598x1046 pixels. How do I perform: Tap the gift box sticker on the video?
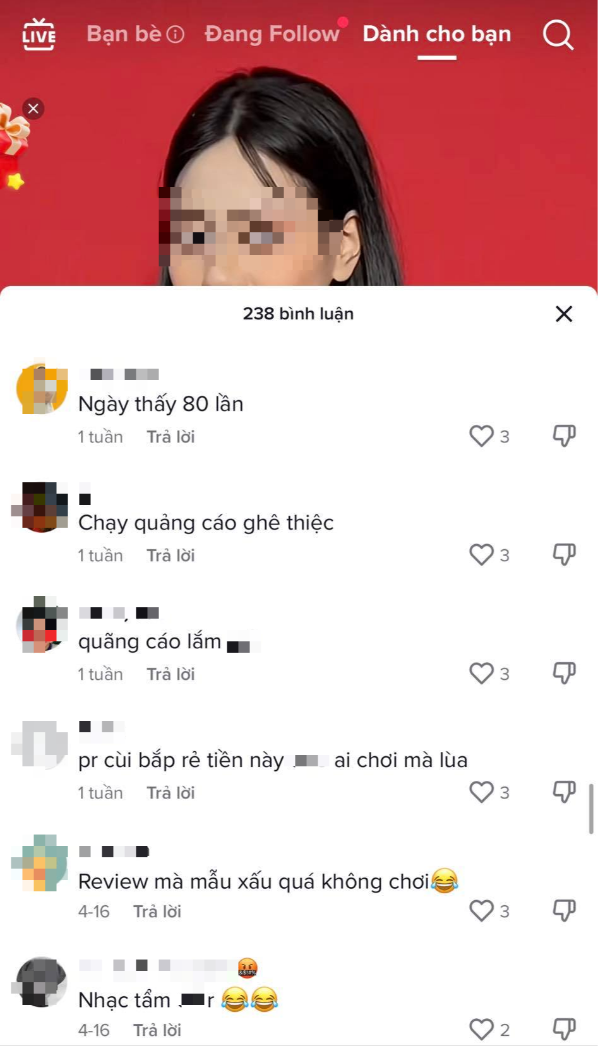coord(13,146)
